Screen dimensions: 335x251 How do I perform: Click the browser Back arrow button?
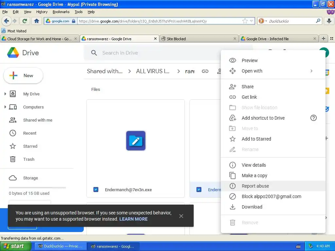point(6,21)
